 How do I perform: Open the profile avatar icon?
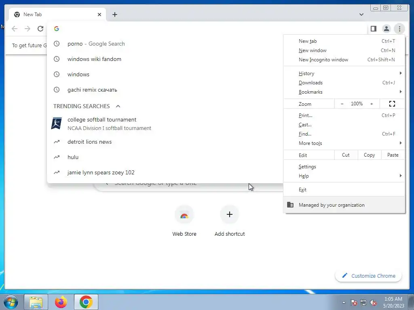pyautogui.click(x=386, y=29)
